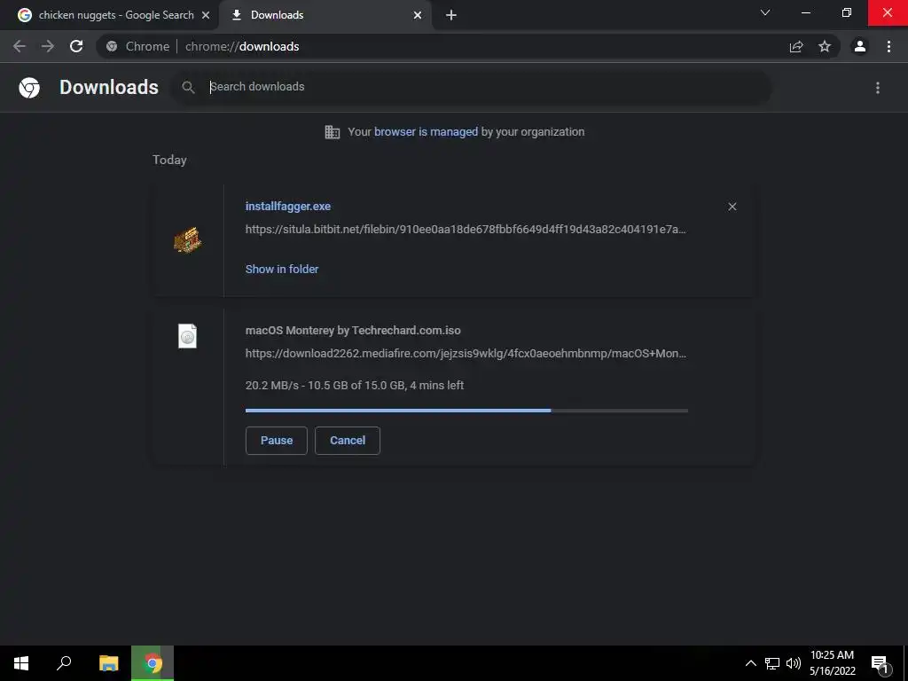This screenshot has height=681, width=908.
Task: Open the mediafire source URL of ISO
Action: (x=466, y=353)
